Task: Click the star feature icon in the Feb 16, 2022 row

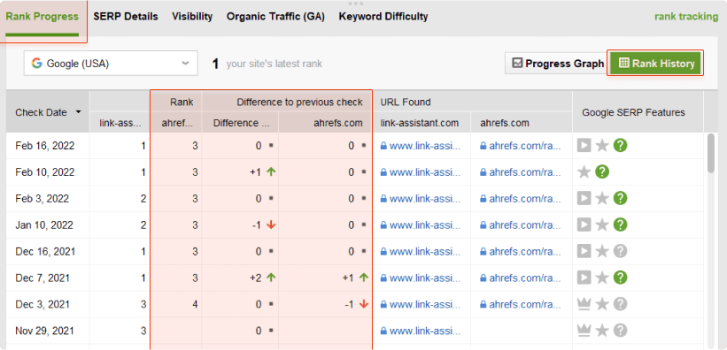Action: 602,146
